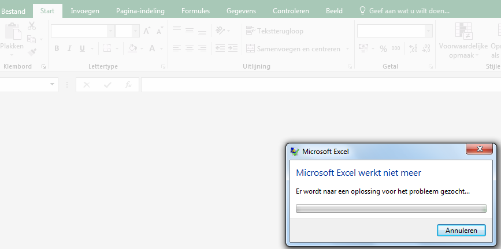Click the text orientation icon

click(220, 31)
